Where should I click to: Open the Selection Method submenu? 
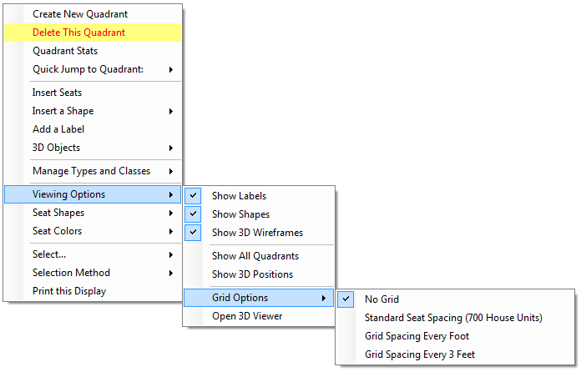[x=71, y=273]
